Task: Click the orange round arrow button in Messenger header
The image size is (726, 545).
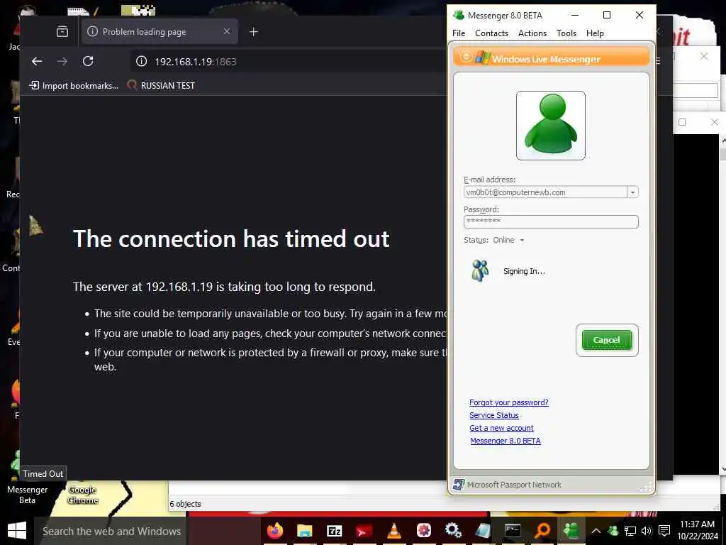Action: pyautogui.click(x=467, y=57)
